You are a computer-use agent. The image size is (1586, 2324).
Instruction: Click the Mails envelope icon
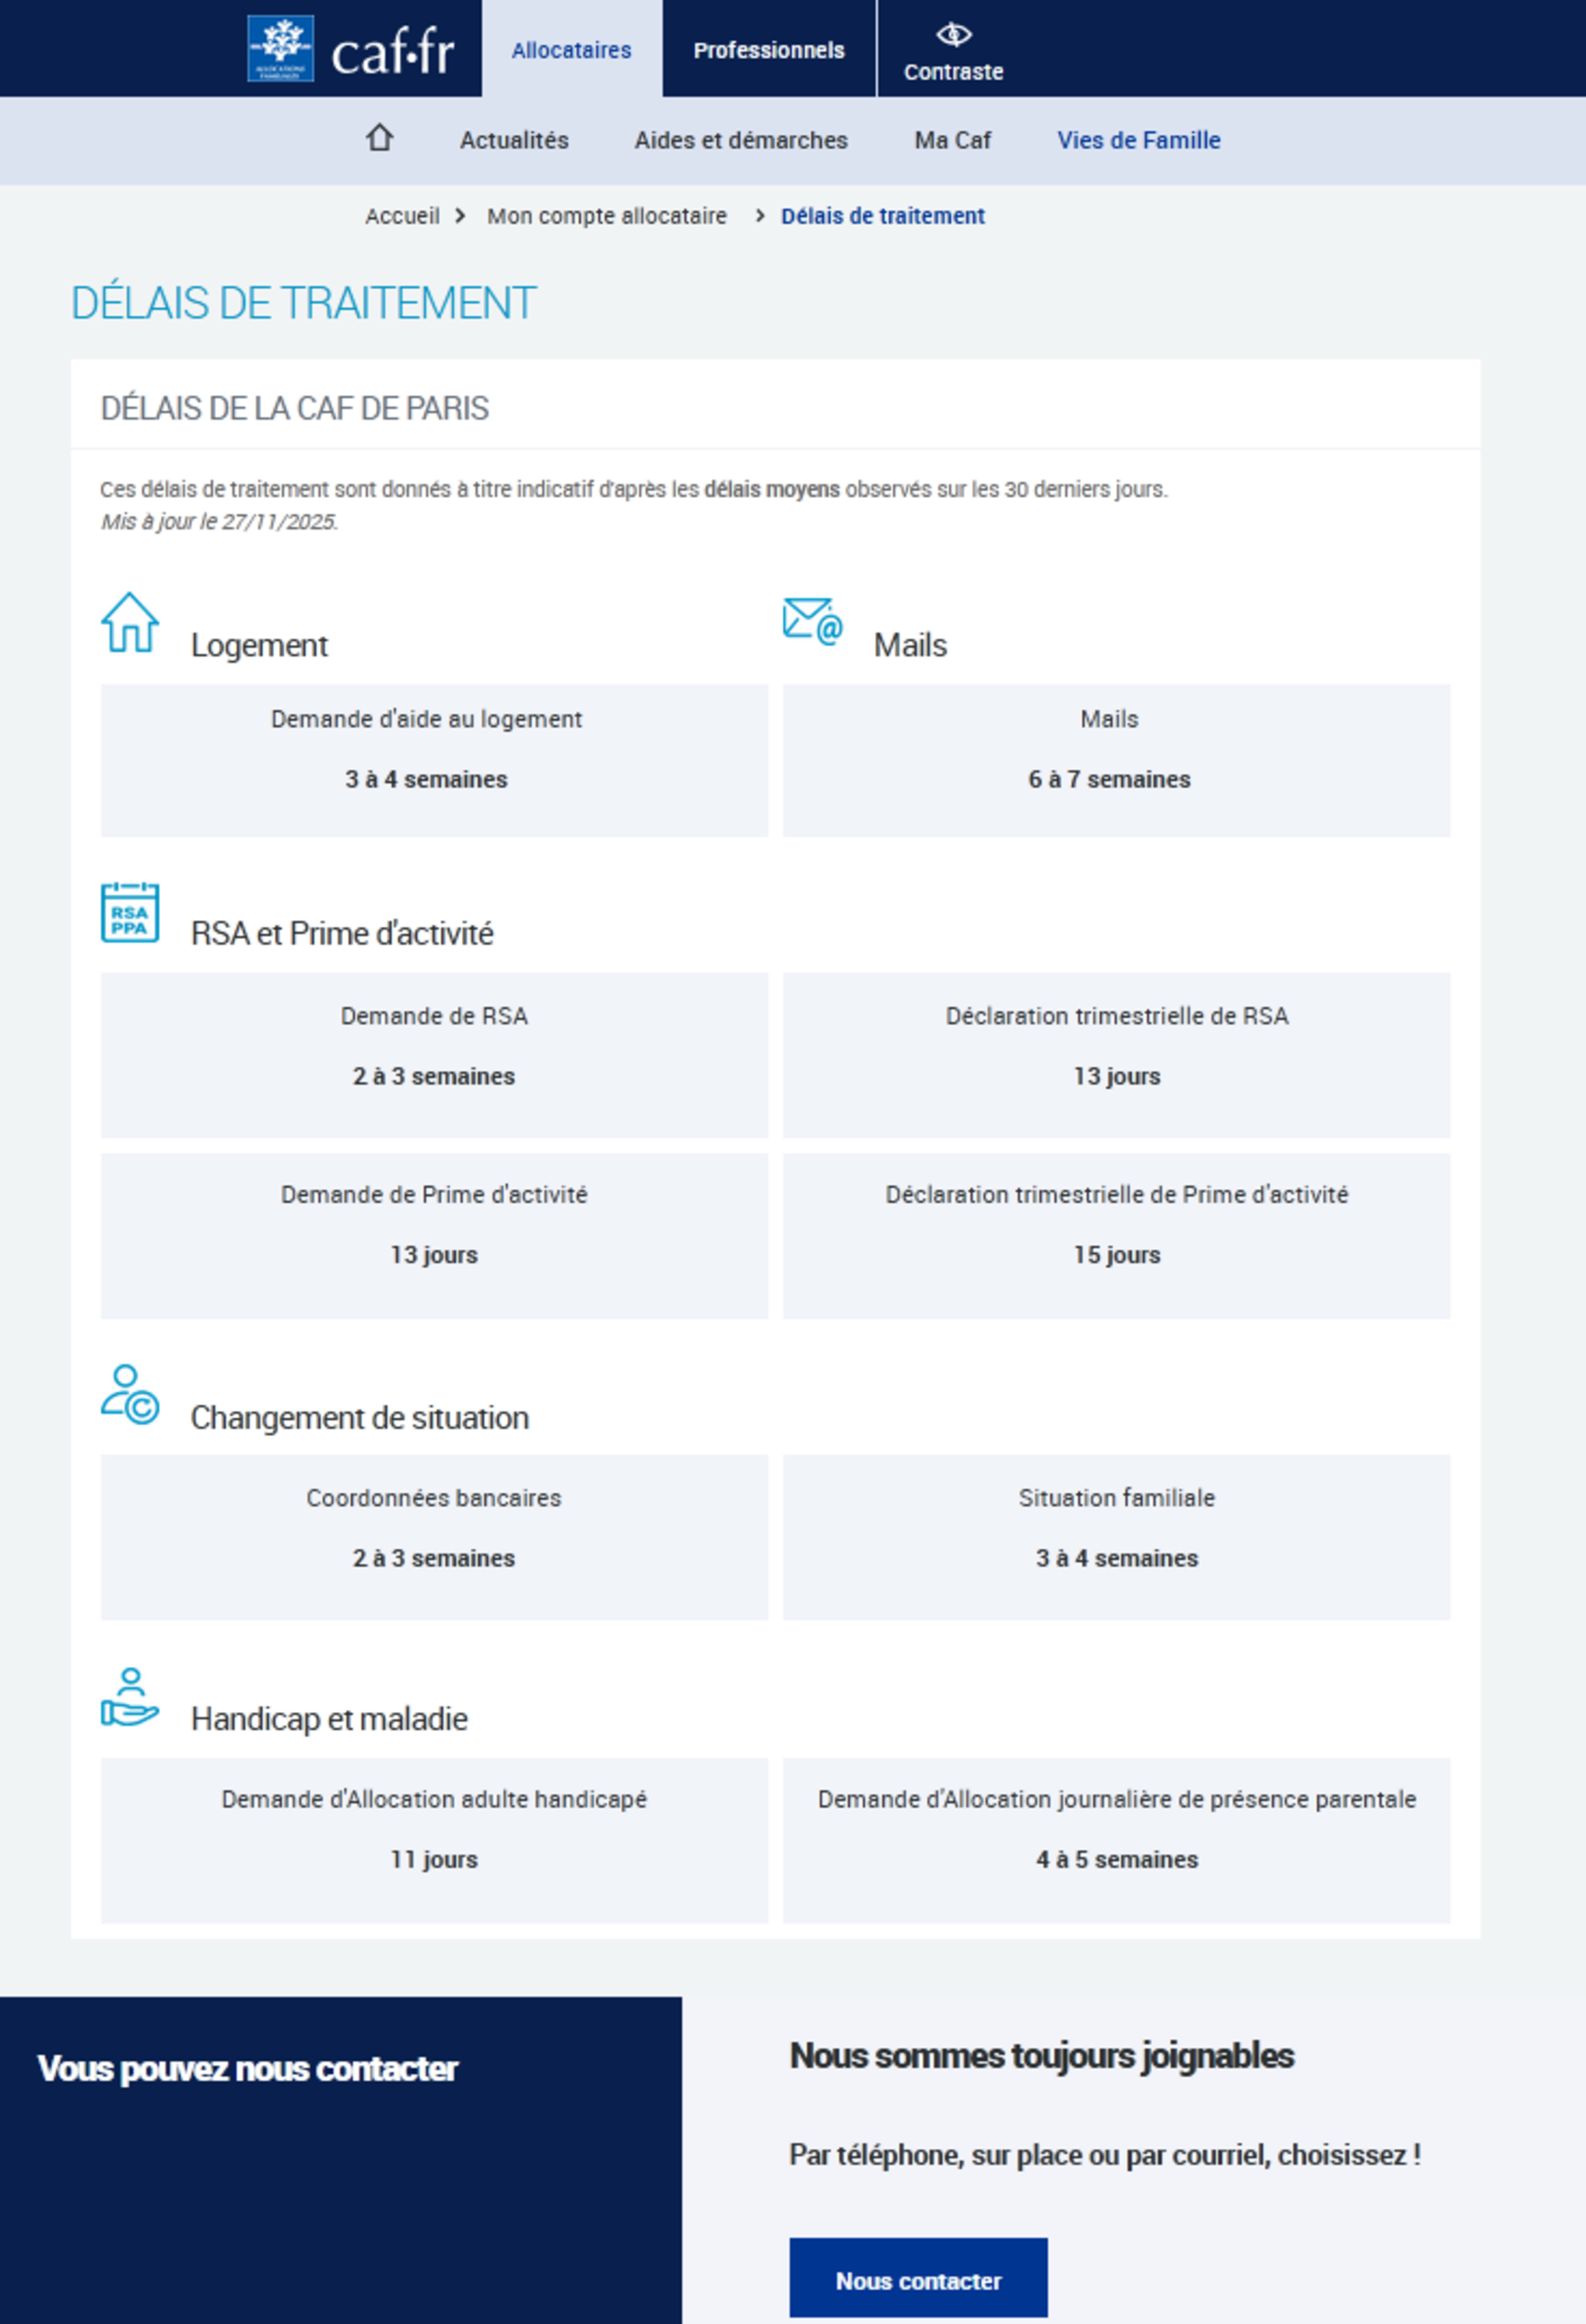812,622
